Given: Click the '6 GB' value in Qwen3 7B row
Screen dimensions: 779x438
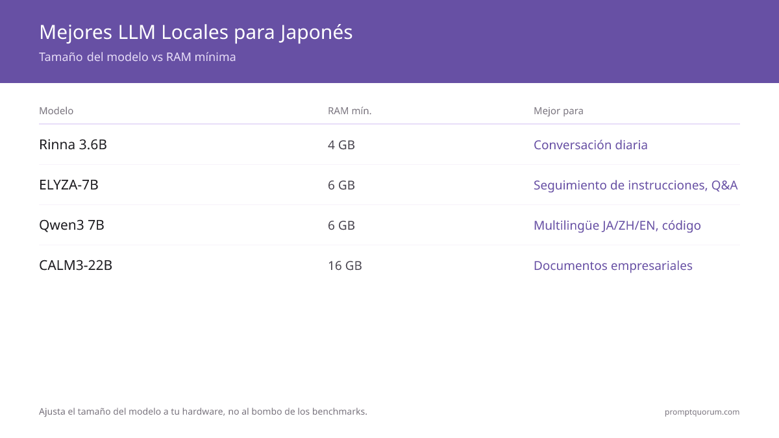Looking at the screenshot, I should click(341, 225).
